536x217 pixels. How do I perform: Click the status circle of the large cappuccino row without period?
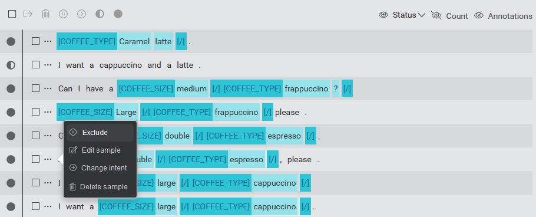pyautogui.click(x=11, y=183)
